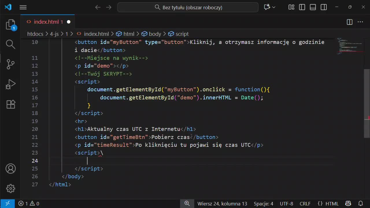Open the Extensions view

point(11,104)
